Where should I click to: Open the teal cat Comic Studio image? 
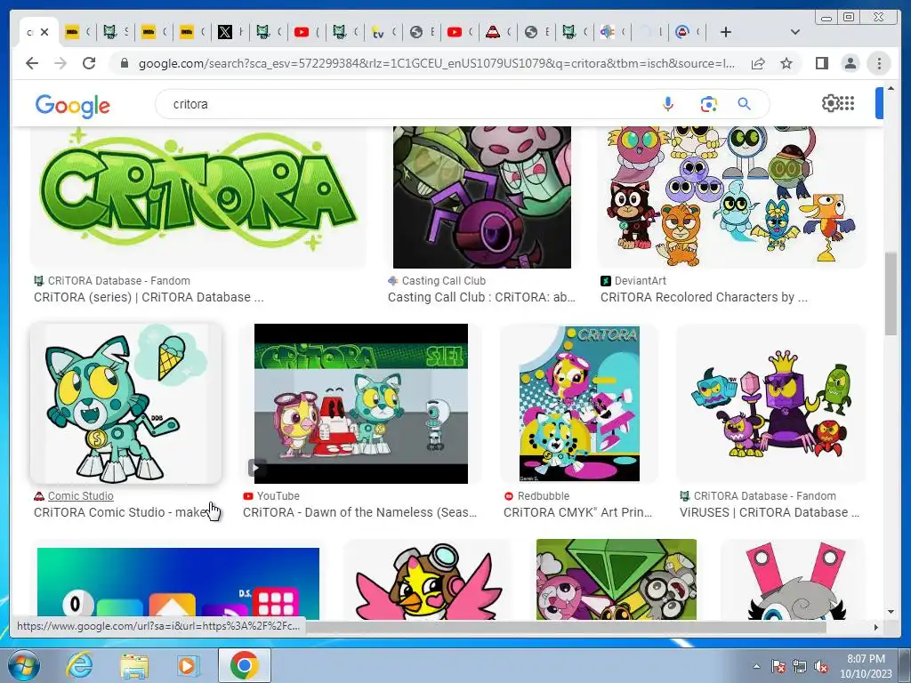tap(126, 404)
